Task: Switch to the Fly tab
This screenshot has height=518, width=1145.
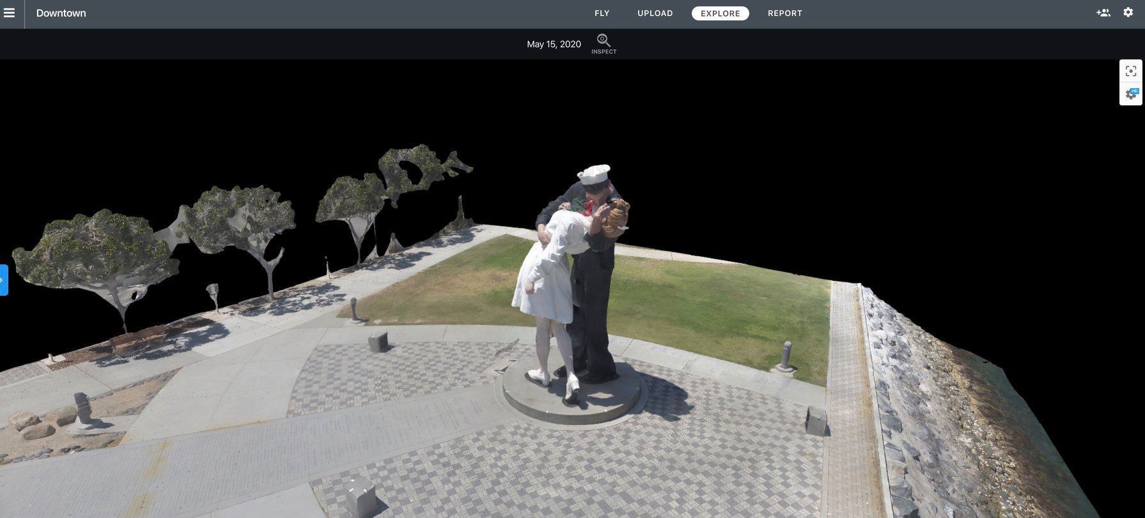Action: point(602,13)
